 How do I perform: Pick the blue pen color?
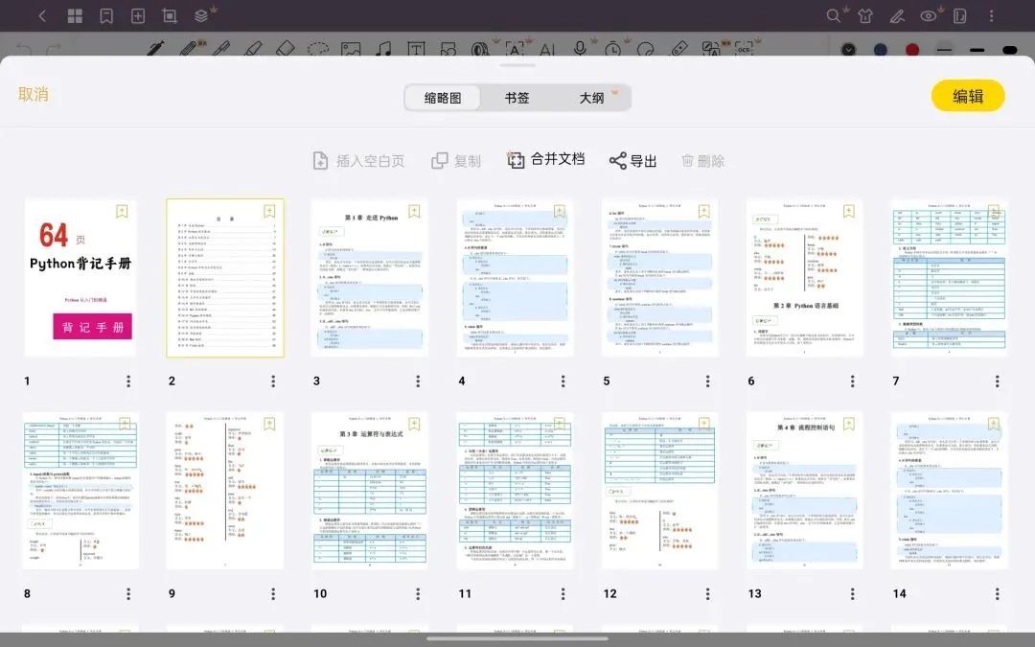881,50
